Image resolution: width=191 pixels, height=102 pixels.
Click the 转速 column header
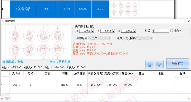(x=65, y=74)
